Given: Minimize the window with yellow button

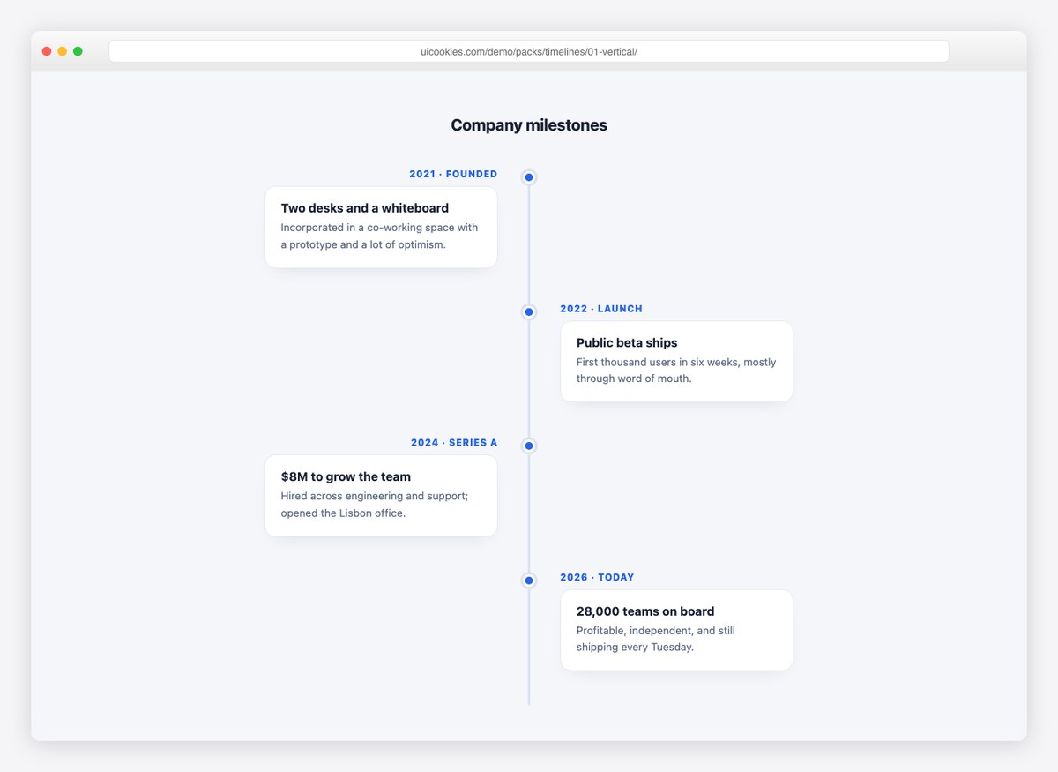Looking at the screenshot, I should [63, 51].
